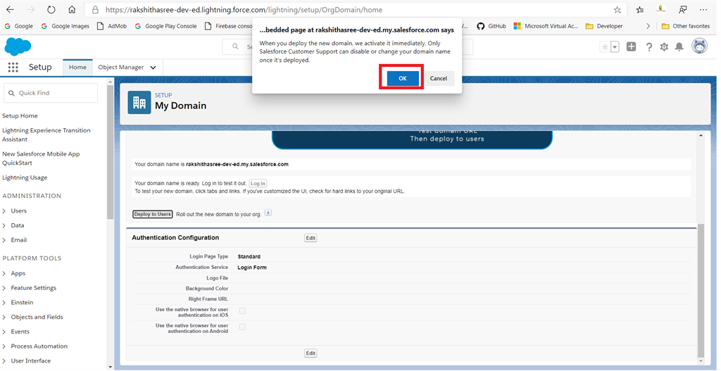Open the Google bookmark
Image resolution: width=721 pixels, height=371 pixels.
[x=18, y=26]
